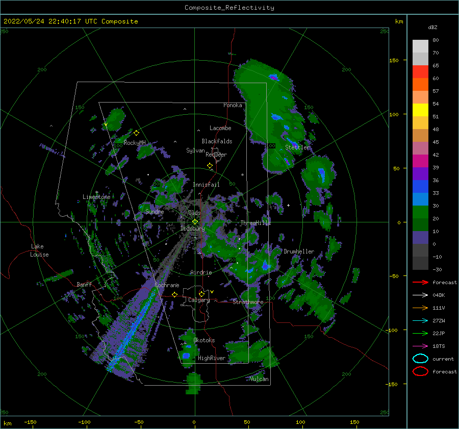Viewport: 459px width, 429px height.
Task: Click the yellow diamond marker near Cochrane
Action: click(x=175, y=294)
